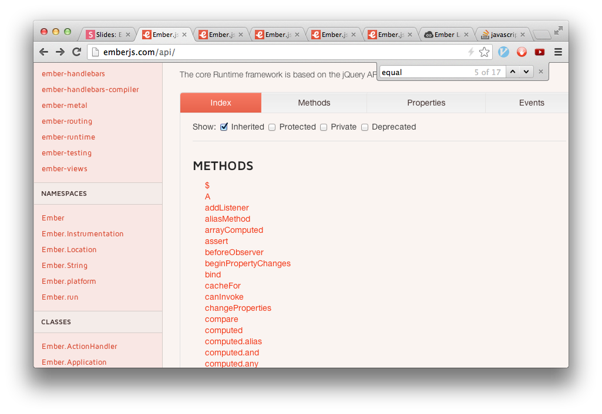This screenshot has width=602, height=414.
Task: Open the Ember.platform namespace link
Action: pyautogui.click(x=69, y=281)
